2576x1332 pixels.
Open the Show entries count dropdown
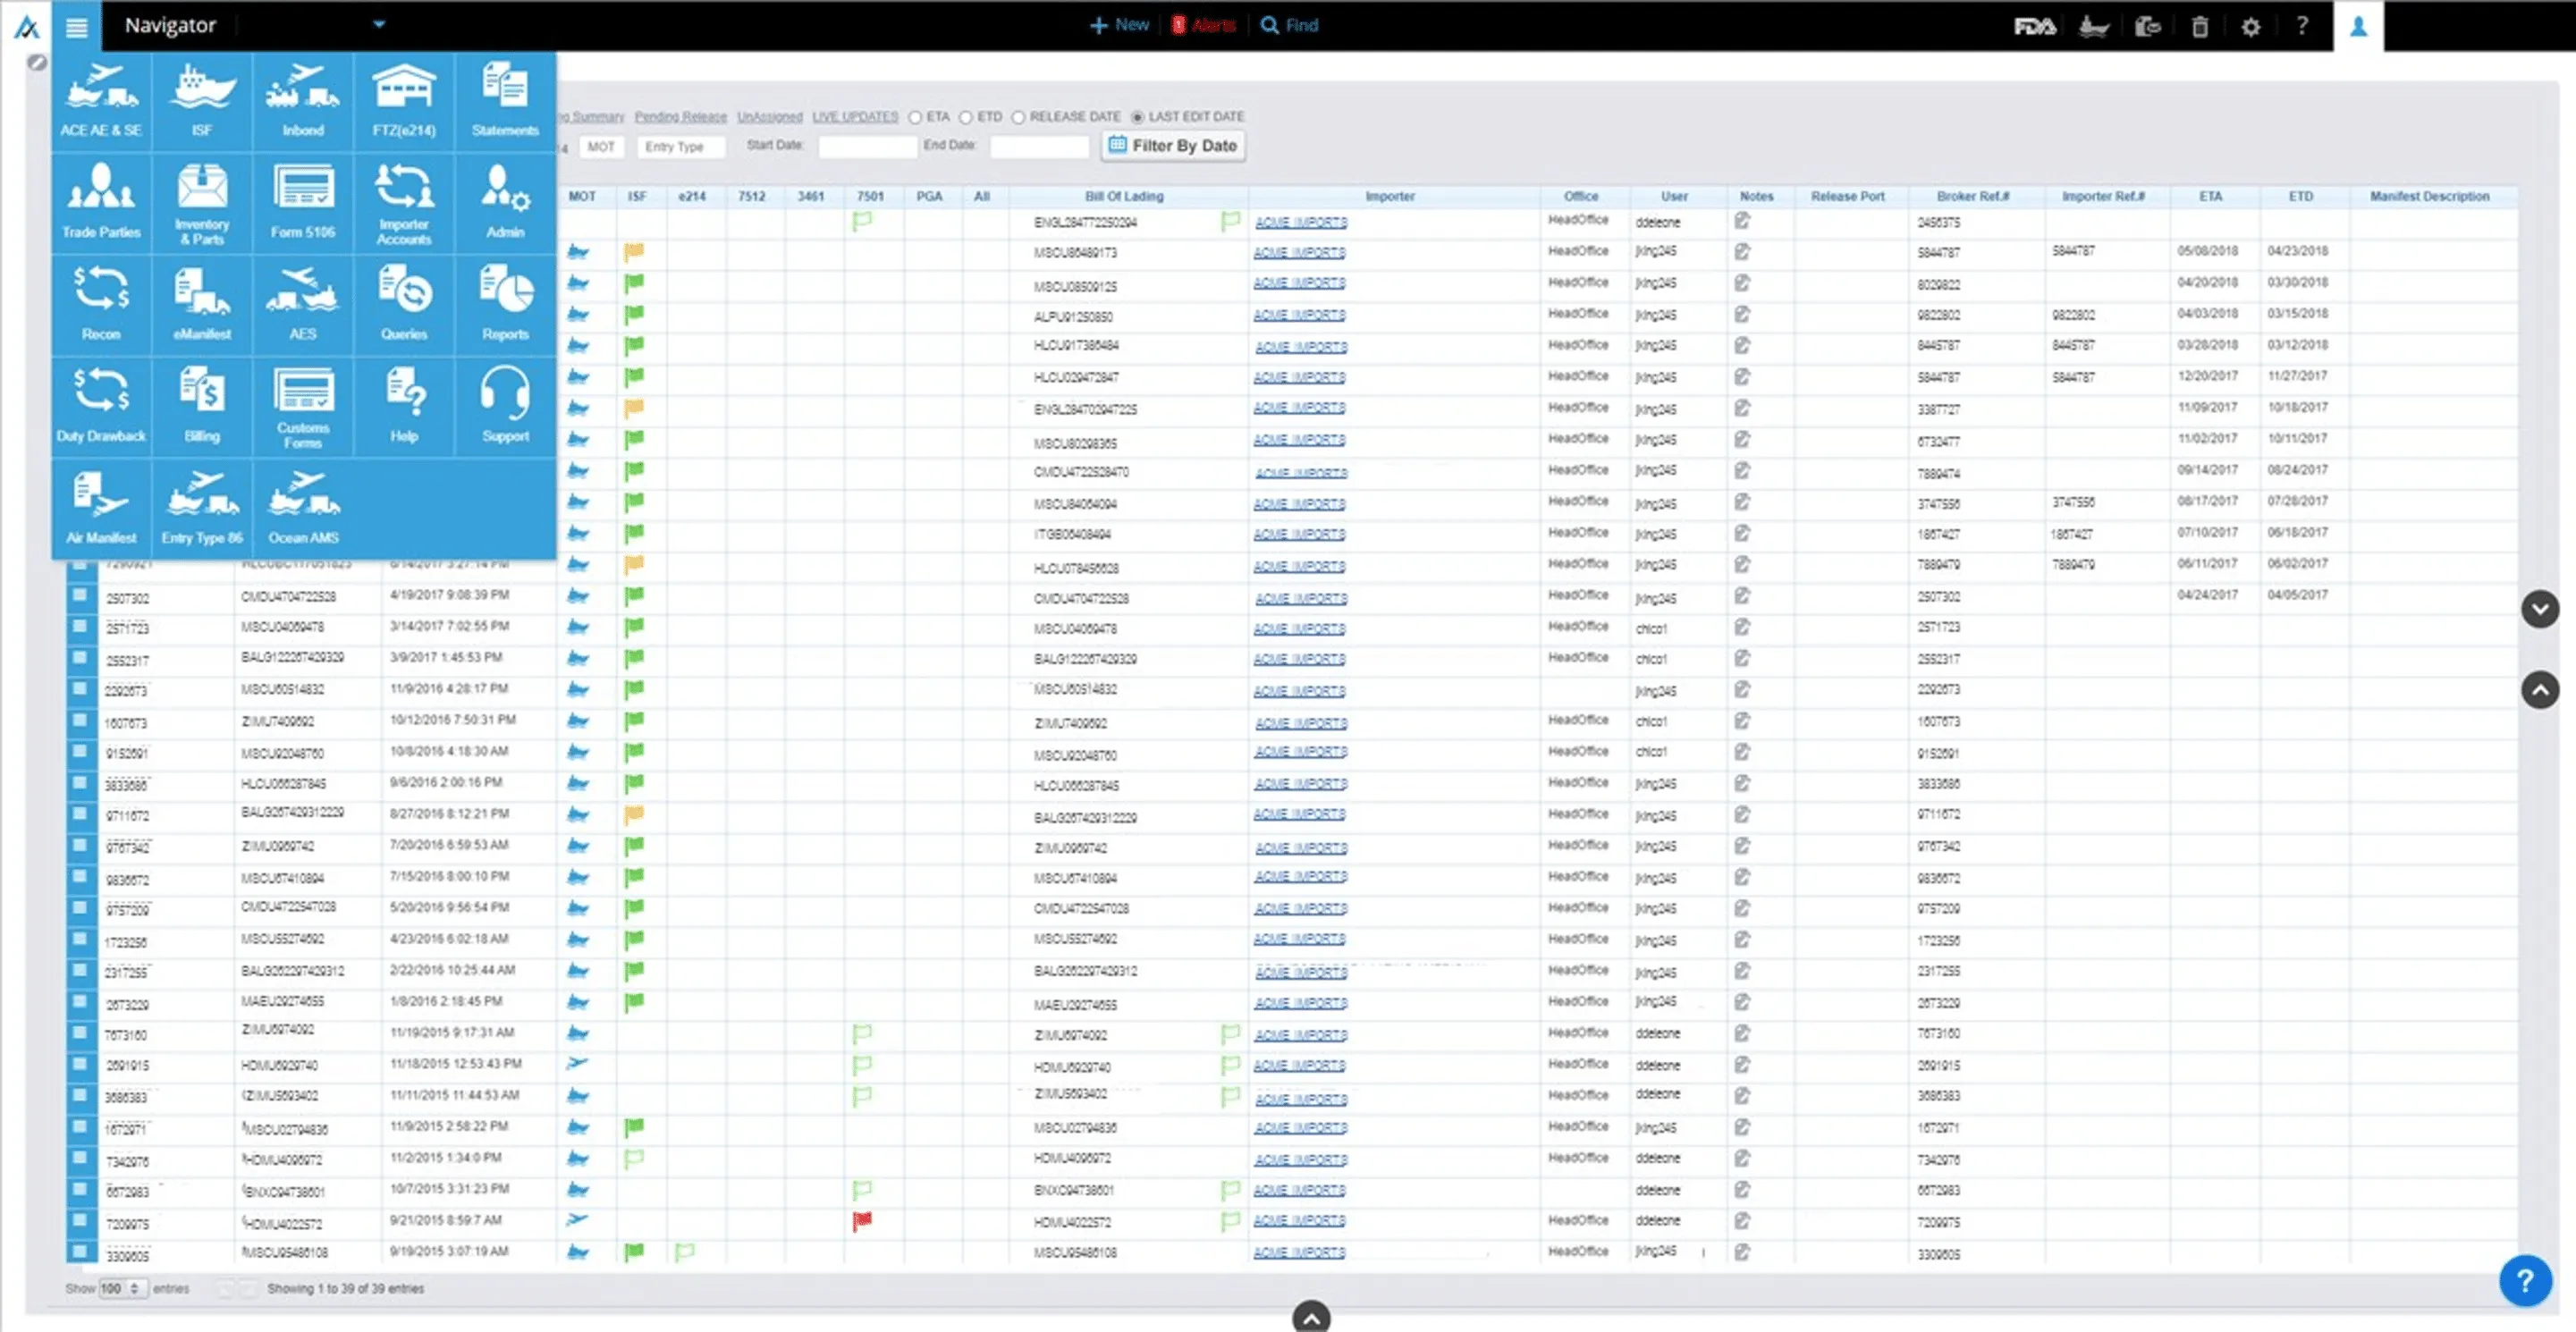(123, 1288)
